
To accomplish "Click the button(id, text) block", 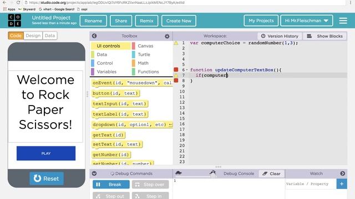I will (x=116, y=93).
